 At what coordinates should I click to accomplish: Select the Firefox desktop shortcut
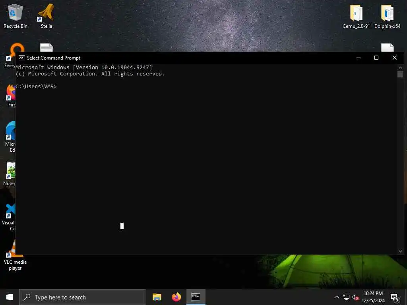11,95
